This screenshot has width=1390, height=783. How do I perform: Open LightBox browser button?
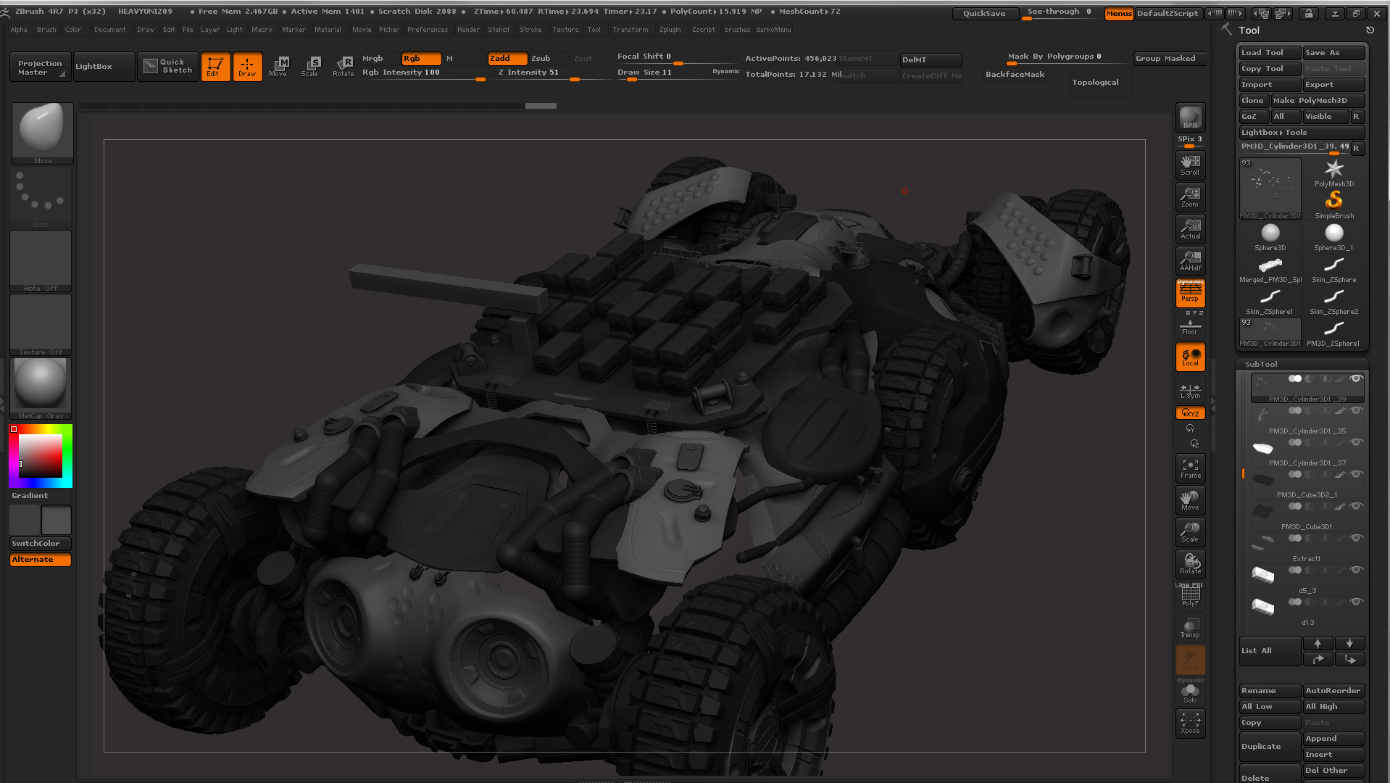click(x=104, y=66)
